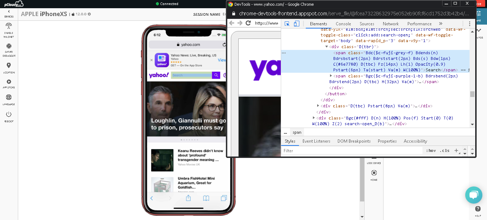
Task: Open Safari tabs switcher on the phone
Action: [x=224, y=198]
